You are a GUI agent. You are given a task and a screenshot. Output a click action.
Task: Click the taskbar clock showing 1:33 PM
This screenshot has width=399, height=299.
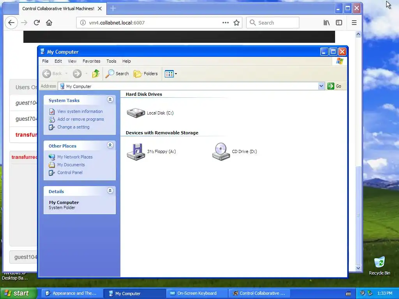(385, 293)
